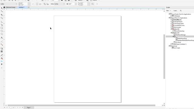The width and height of the screenshot is (194, 109).
Task: Click the zoom navigator icon at bottom-right
Action: pos(164,105)
